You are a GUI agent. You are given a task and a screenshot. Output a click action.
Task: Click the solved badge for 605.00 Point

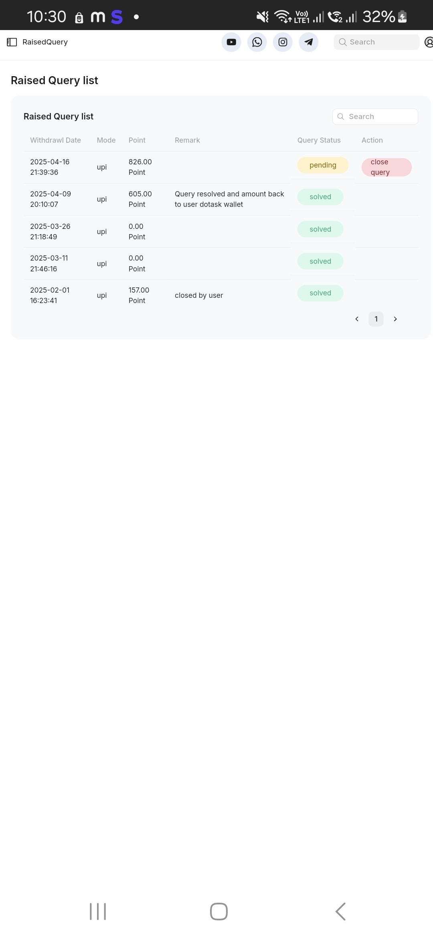pyautogui.click(x=320, y=197)
